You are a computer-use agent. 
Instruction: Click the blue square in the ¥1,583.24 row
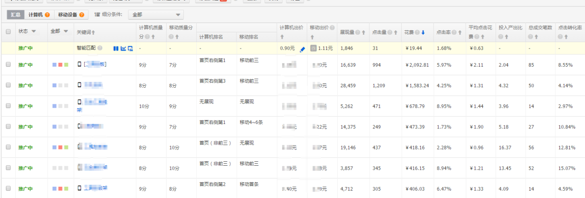pyautogui.click(x=55, y=85)
